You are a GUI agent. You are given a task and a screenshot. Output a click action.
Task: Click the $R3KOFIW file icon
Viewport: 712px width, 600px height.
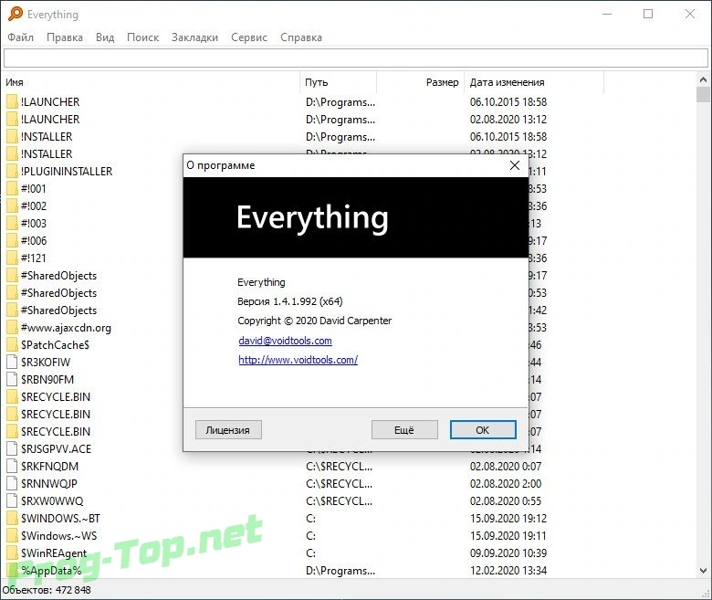click(12, 362)
